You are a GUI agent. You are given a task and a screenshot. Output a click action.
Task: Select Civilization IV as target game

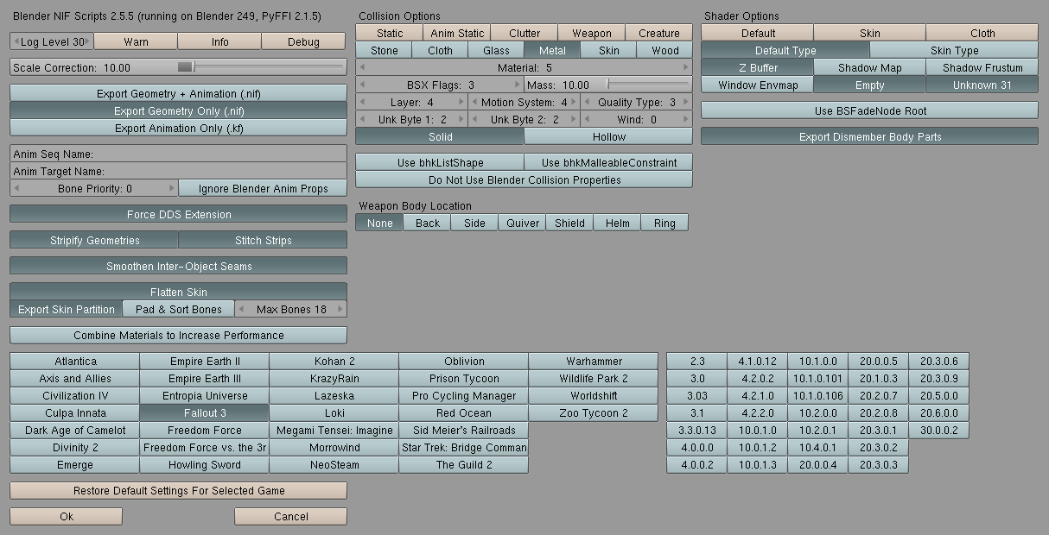click(x=75, y=395)
